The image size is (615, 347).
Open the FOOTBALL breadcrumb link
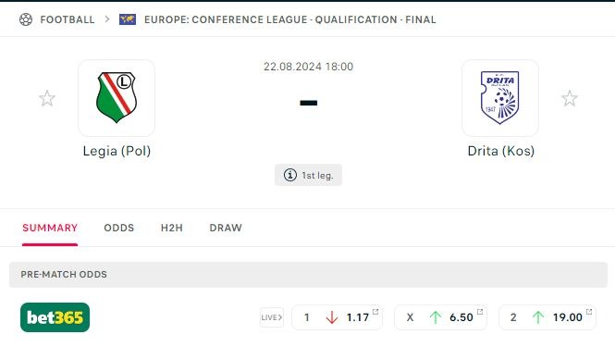(68, 19)
